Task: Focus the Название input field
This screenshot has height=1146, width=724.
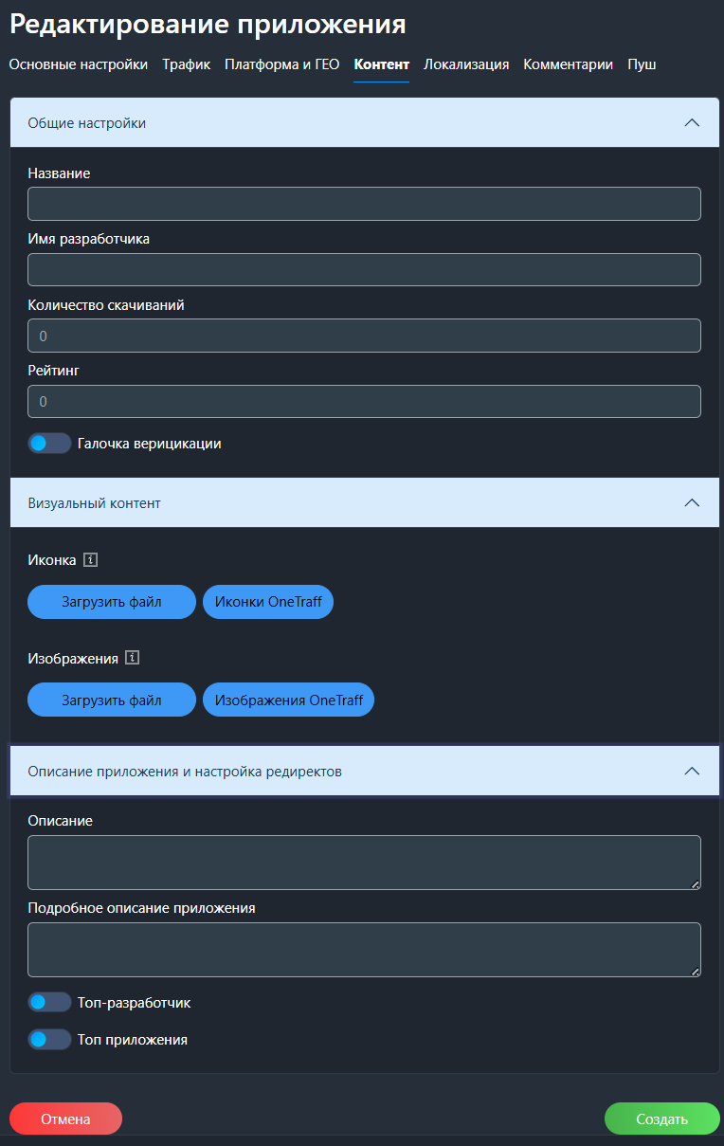Action: 364,204
